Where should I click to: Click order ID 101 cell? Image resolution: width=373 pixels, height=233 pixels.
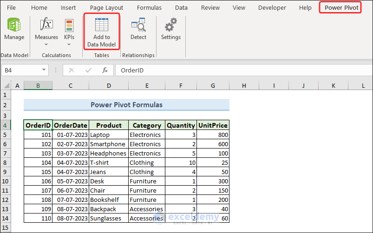pyautogui.click(x=38, y=135)
